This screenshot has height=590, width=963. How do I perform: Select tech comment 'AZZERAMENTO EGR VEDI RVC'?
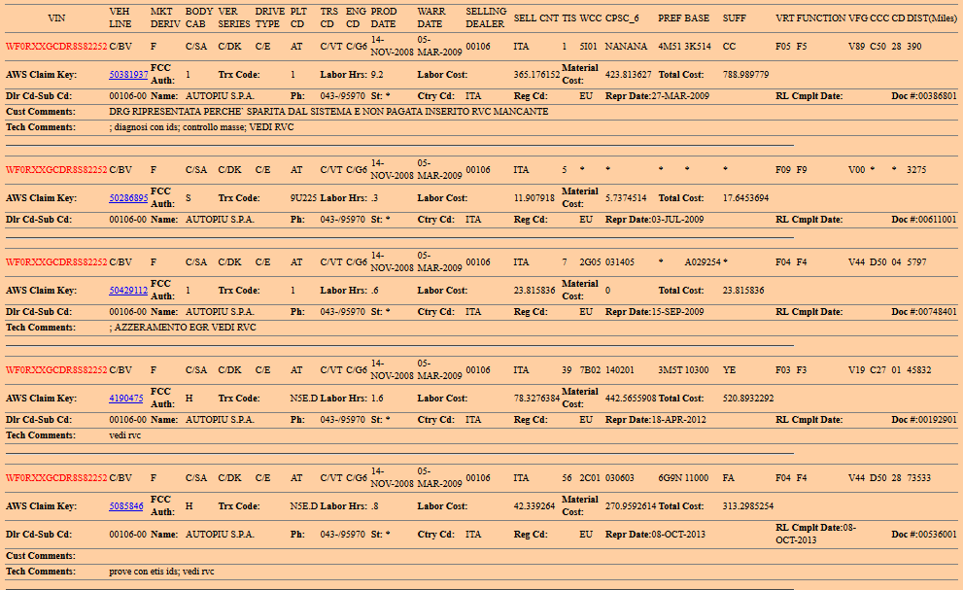[x=184, y=328]
